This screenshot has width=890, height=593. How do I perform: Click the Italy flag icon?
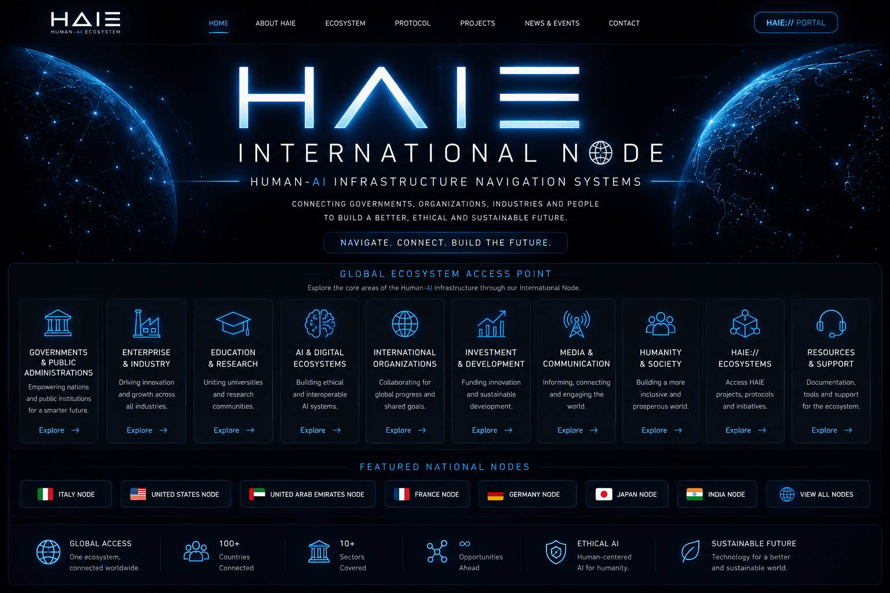[x=45, y=494]
